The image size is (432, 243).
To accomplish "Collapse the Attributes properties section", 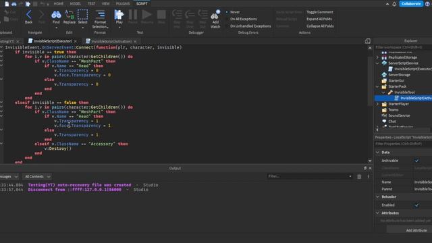I will point(378,213).
